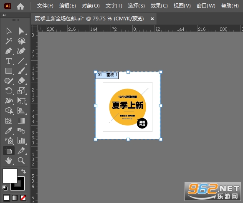Screen dimensions: 243x203
Task: Select the Mesh tool
Action: point(9,121)
